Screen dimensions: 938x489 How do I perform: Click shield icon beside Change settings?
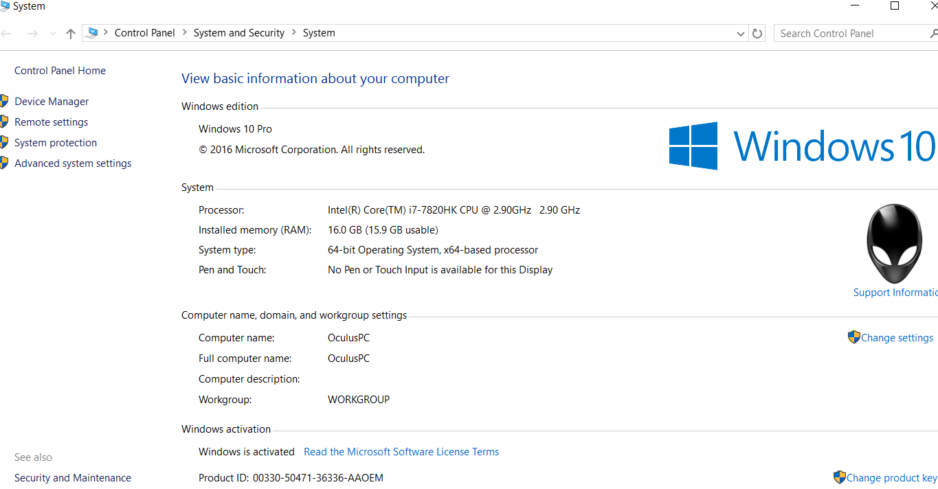click(x=853, y=337)
